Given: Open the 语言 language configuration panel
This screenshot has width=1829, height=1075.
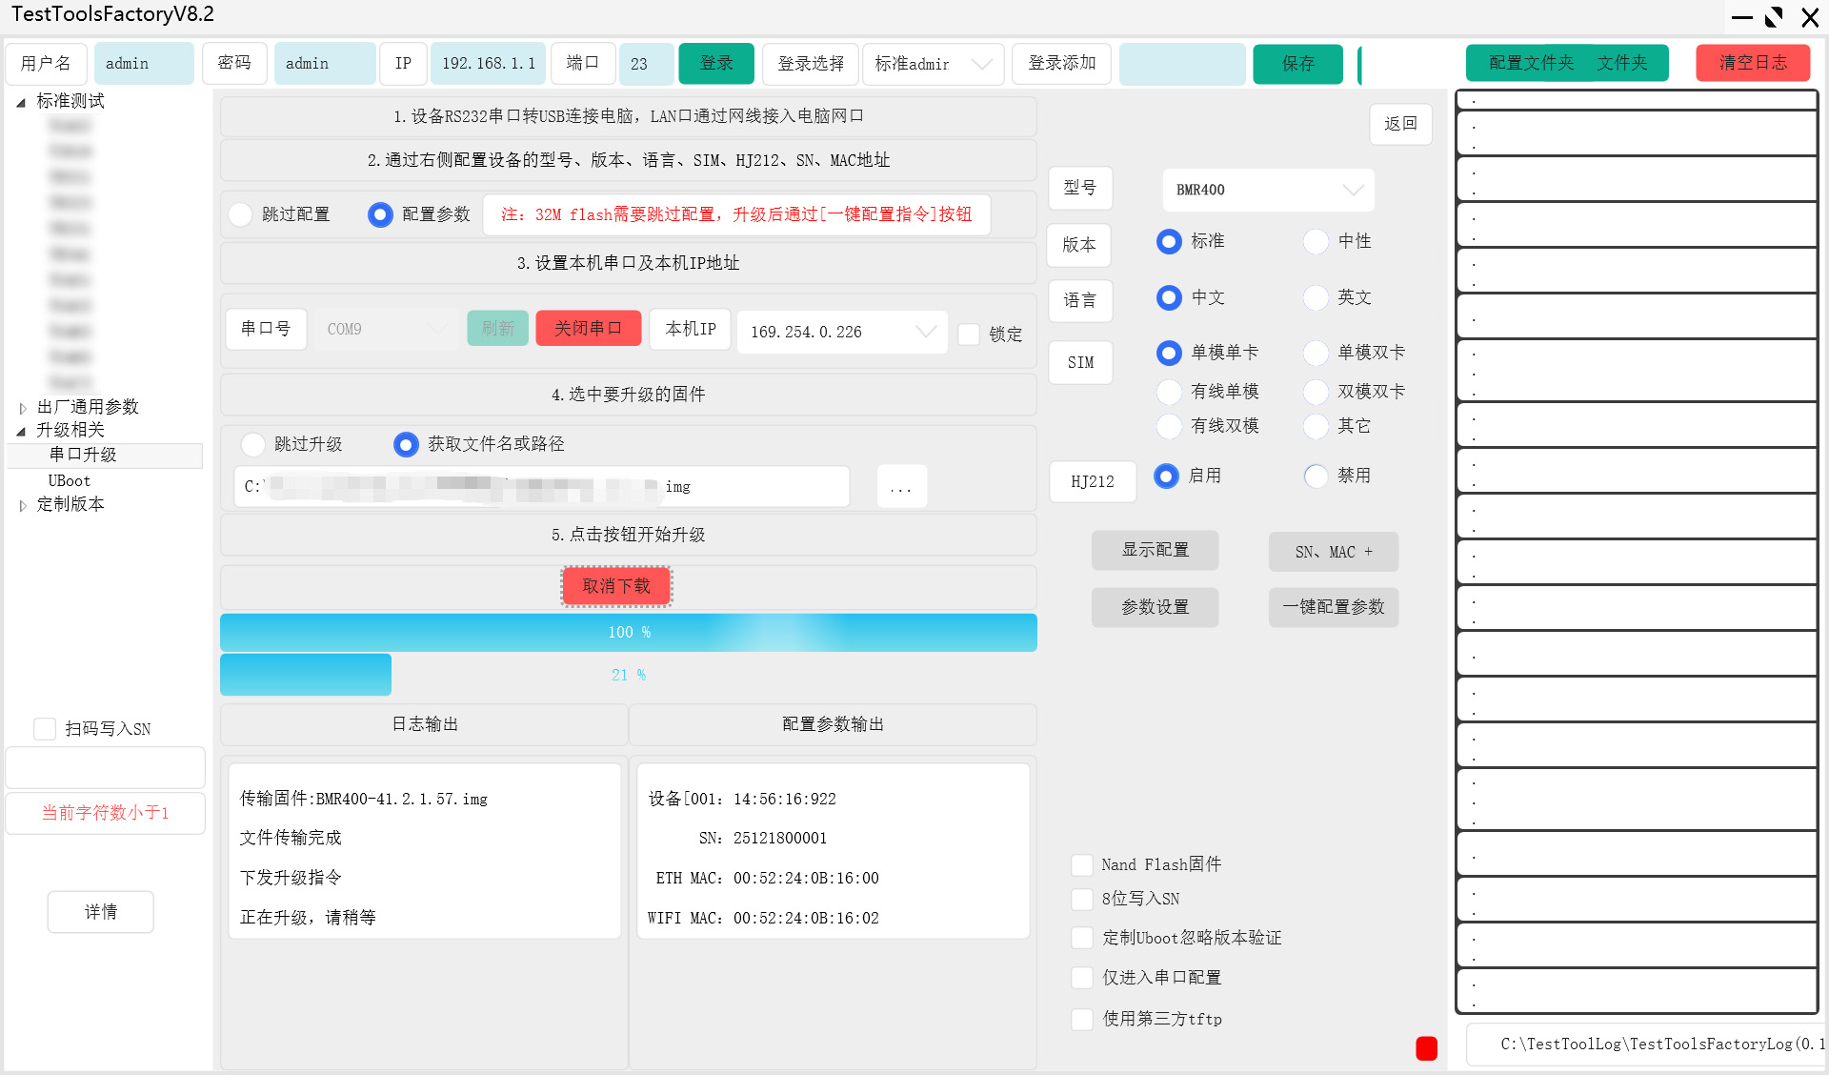Looking at the screenshot, I should click(1079, 301).
